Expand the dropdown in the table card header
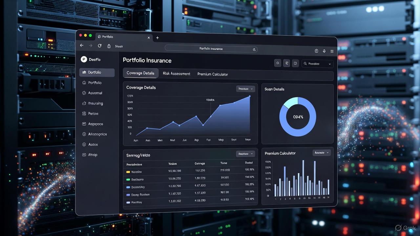 pyautogui.click(x=245, y=154)
